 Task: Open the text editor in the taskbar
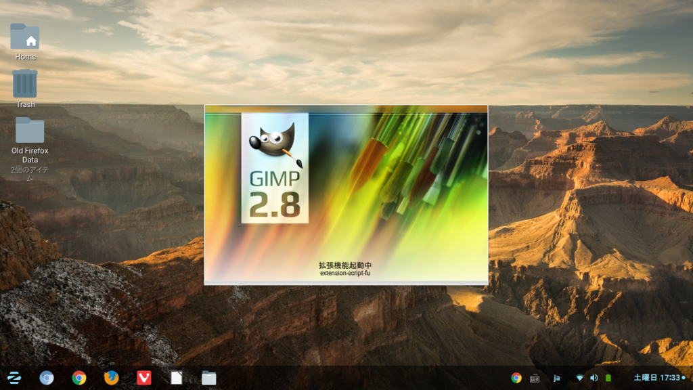click(175, 378)
